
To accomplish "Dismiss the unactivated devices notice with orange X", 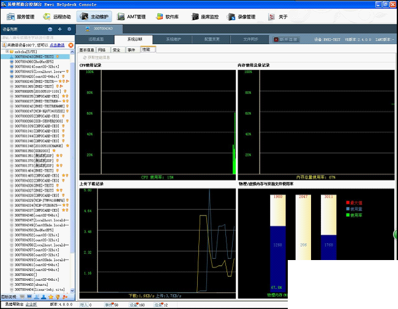I will [x=71, y=45].
